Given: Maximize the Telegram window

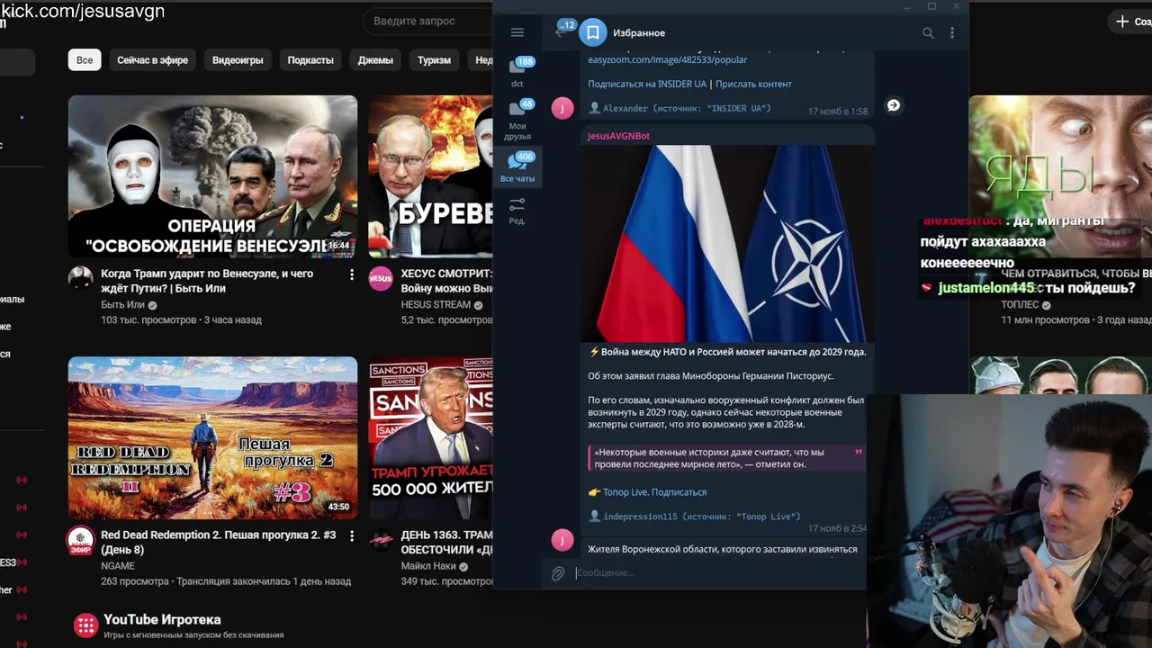Looking at the screenshot, I should [x=931, y=6].
